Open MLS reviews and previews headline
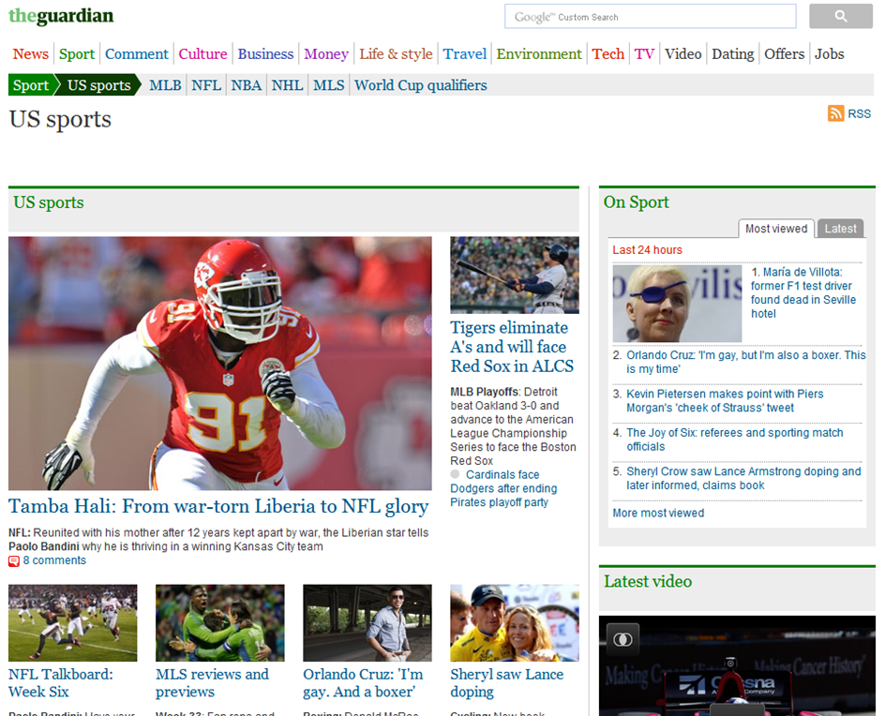Viewport: 885px width, 716px height. tap(212, 682)
